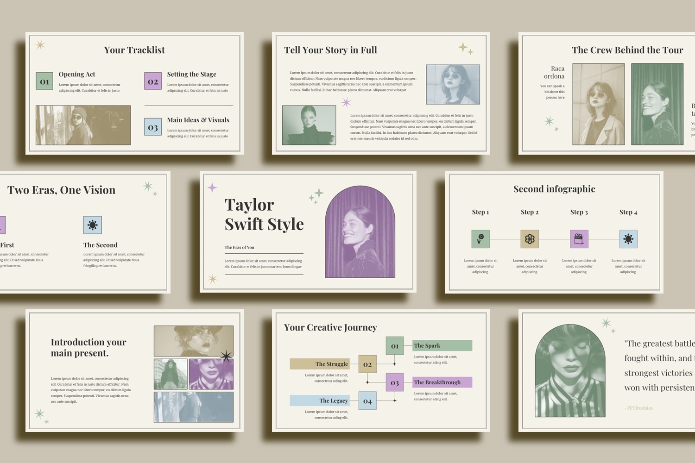This screenshot has height=463, width=695.
Task: Click the purple 03 box in Creative Journey
Action: pyautogui.click(x=395, y=382)
